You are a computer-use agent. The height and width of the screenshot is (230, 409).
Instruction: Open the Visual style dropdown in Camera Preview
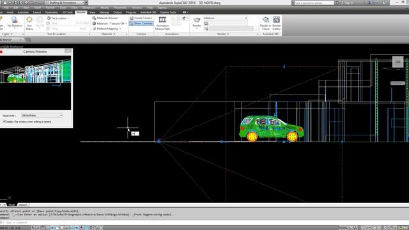(42, 115)
